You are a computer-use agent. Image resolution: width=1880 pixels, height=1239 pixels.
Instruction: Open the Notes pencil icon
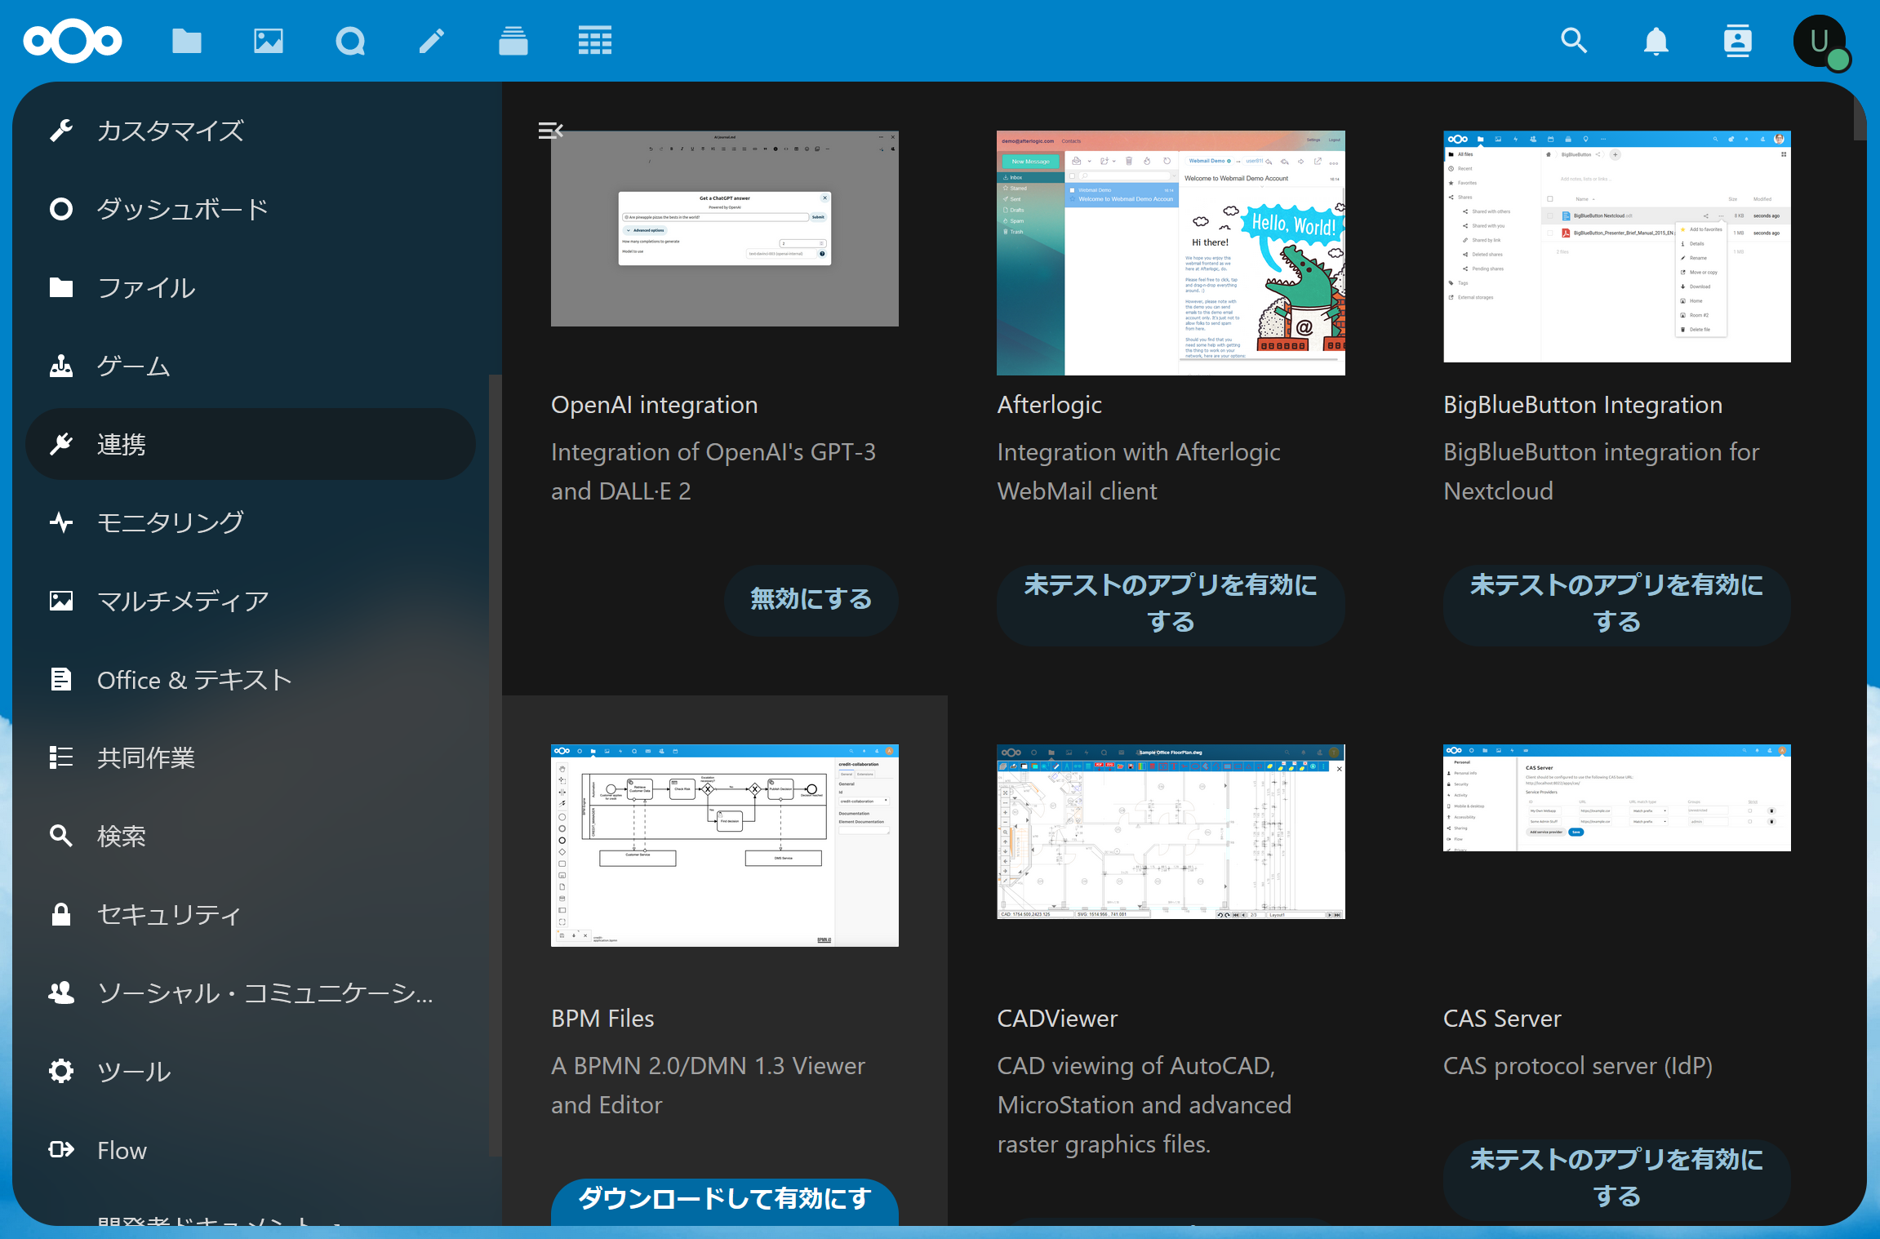point(432,41)
